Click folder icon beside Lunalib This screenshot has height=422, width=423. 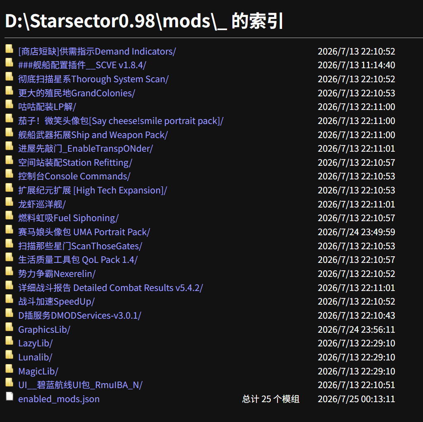coord(10,355)
